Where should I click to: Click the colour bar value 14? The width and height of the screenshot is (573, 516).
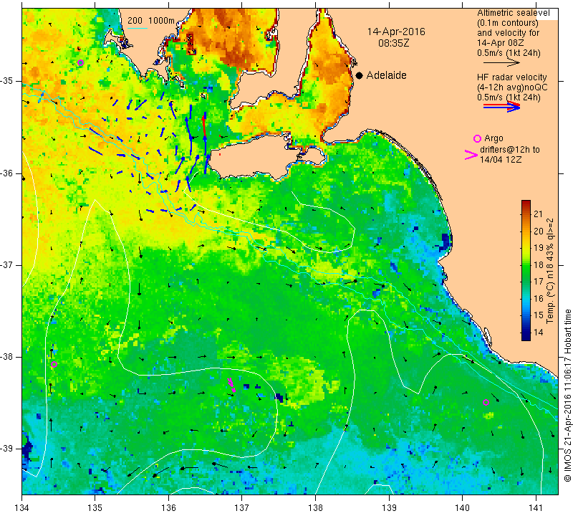point(539,333)
